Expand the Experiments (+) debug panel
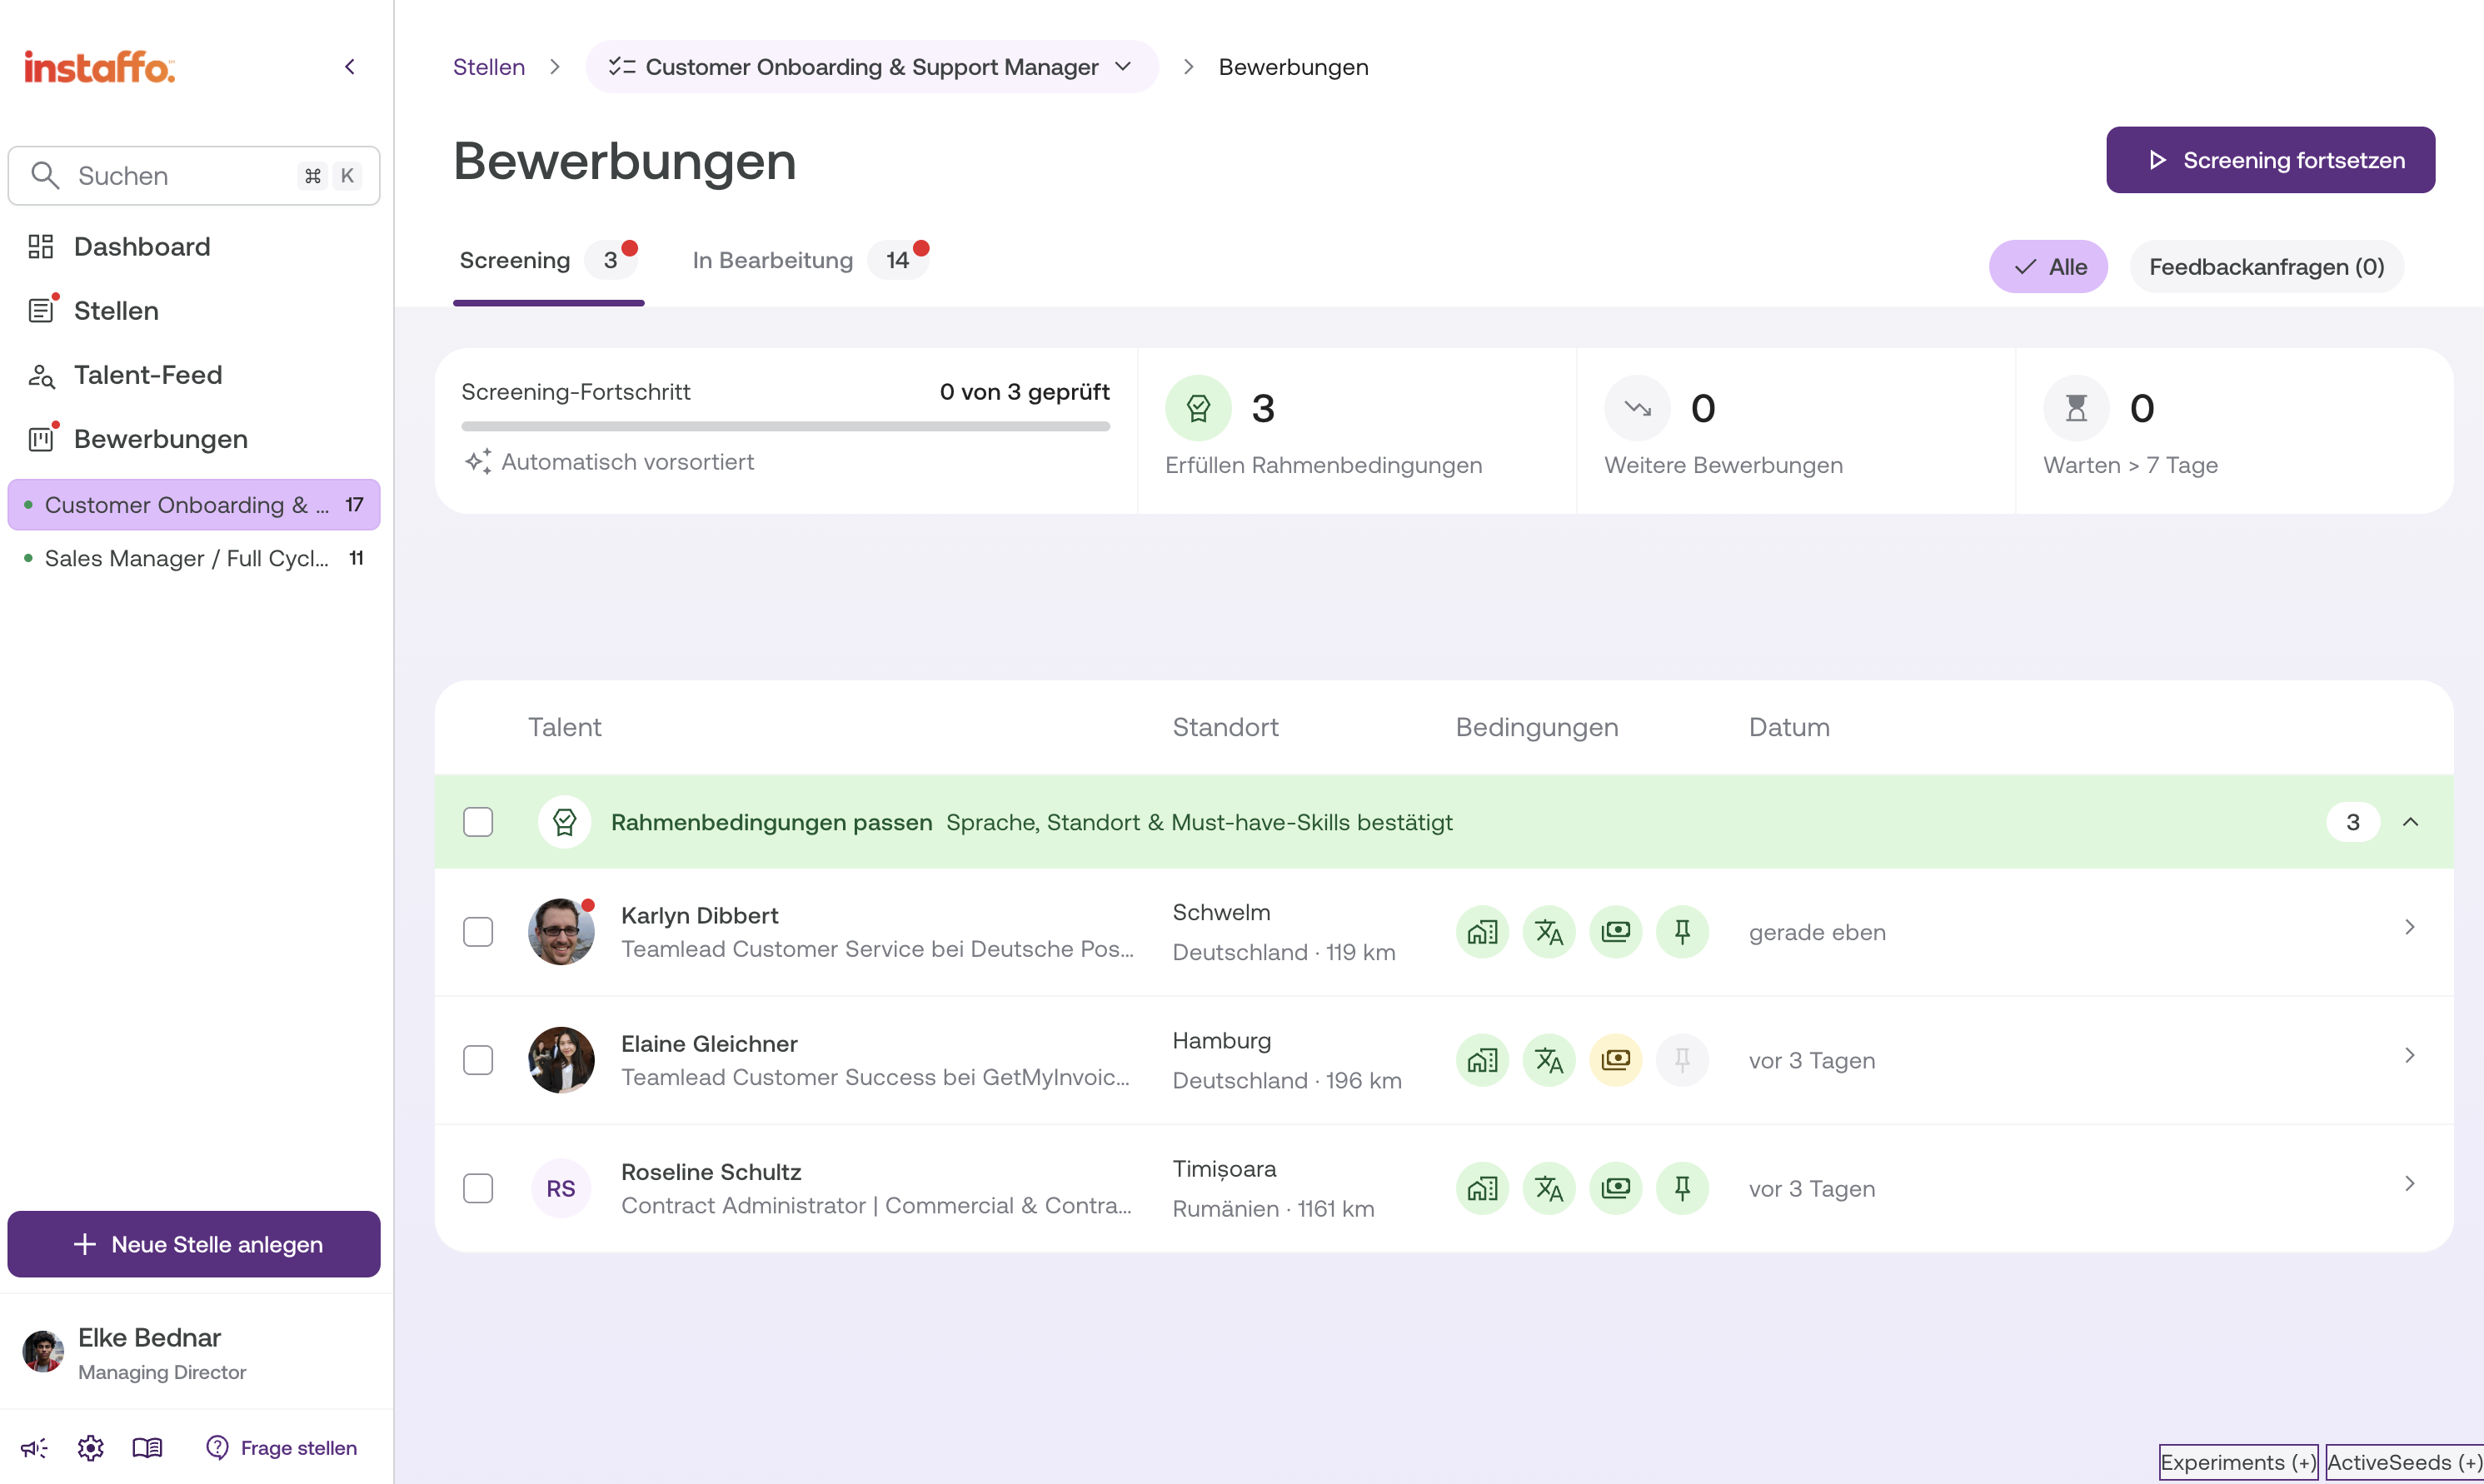The width and height of the screenshot is (2484, 1484). [2238, 1462]
